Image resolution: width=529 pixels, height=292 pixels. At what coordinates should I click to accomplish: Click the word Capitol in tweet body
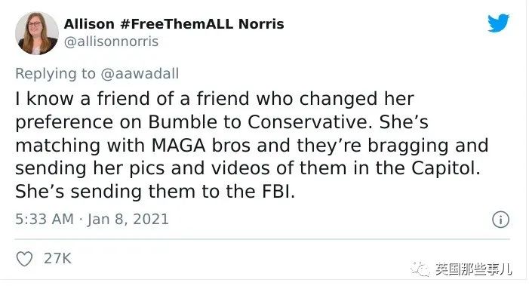pos(446,168)
